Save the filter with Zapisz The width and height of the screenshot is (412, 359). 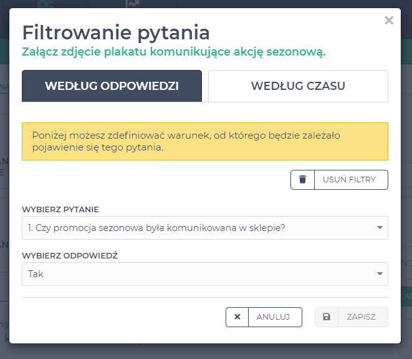click(362, 317)
